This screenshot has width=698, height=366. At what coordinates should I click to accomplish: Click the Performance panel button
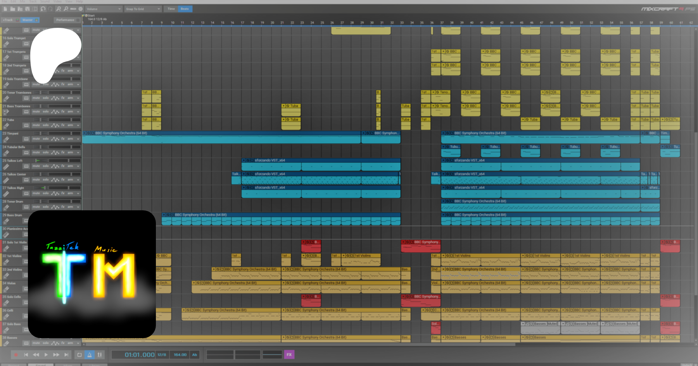65,20
